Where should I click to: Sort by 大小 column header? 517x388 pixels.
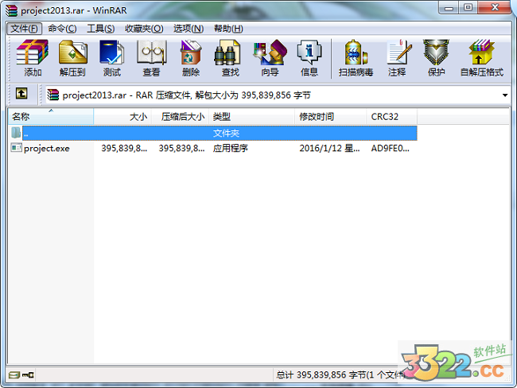[122, 117]
